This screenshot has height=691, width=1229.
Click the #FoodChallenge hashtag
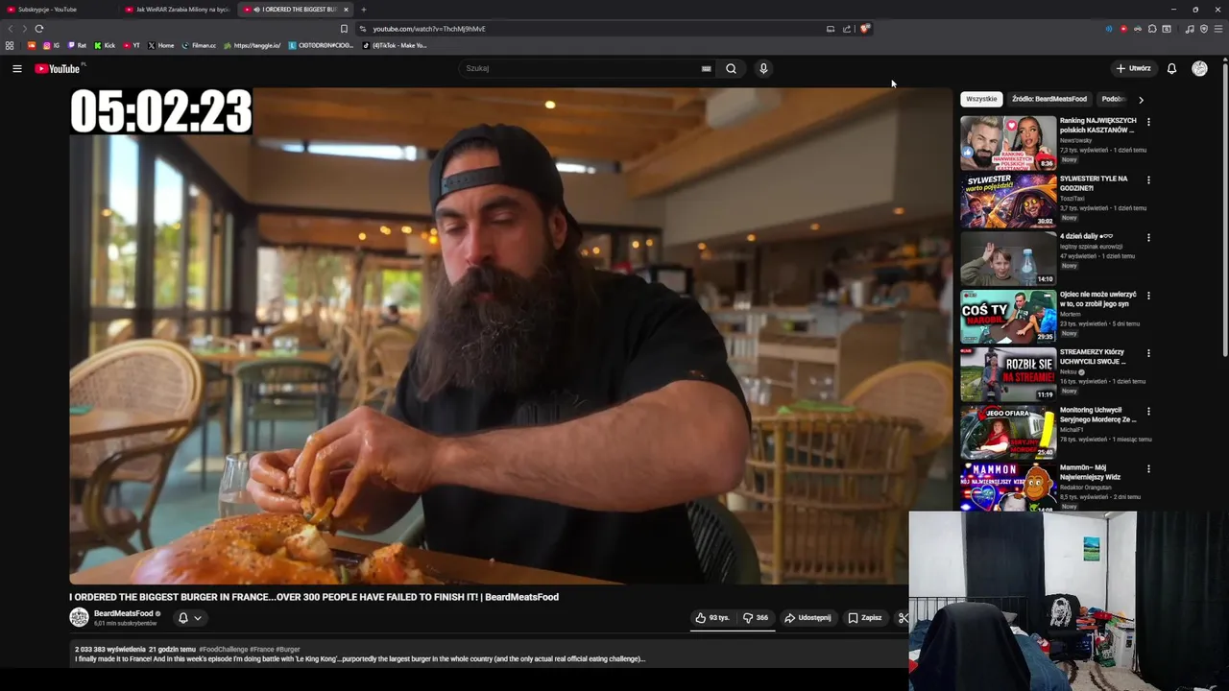[x=223, y=650]
